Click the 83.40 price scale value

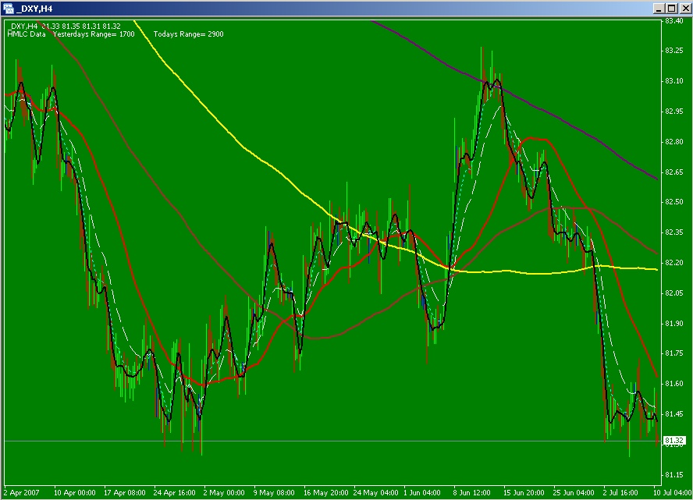(674, 21)
